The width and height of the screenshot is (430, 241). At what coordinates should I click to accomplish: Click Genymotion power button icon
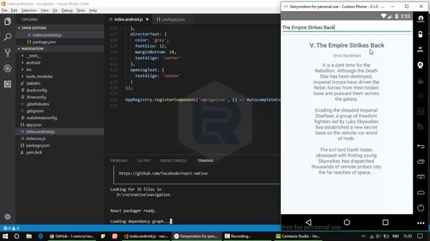pyautogui.click(x=421, y=208)
